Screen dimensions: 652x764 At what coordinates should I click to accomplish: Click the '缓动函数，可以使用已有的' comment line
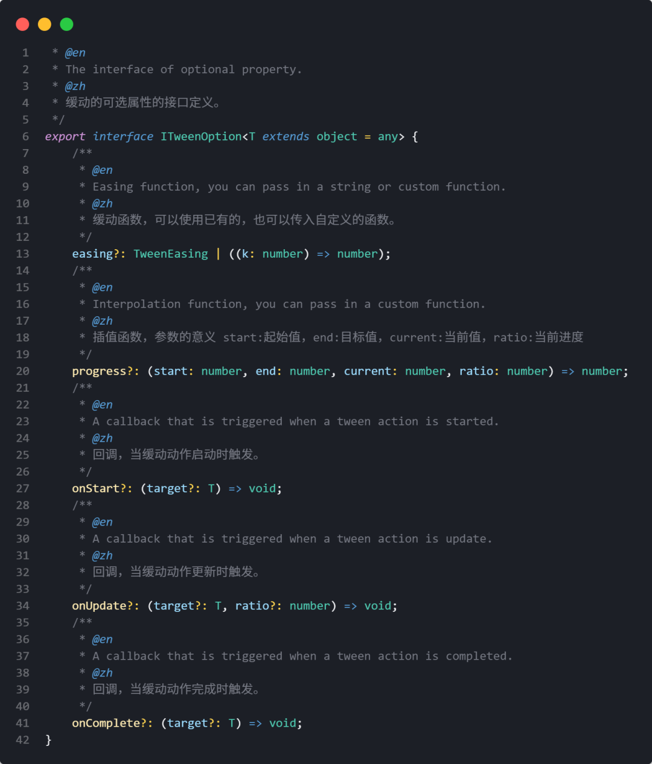pyautogui.click(x=244, y=220)
